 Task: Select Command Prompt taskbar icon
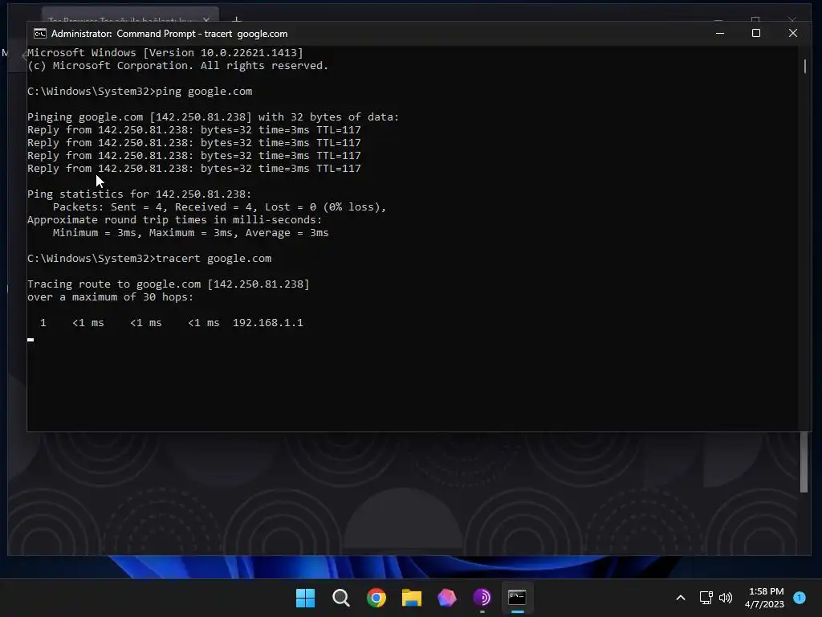517,598
